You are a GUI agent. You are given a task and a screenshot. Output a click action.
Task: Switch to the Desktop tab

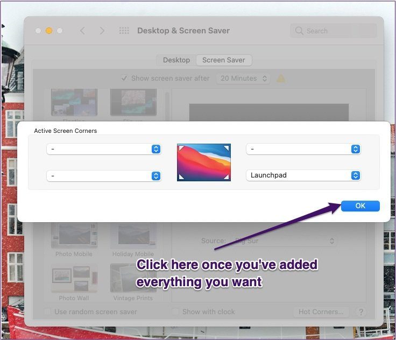click(x=176, y=60)
